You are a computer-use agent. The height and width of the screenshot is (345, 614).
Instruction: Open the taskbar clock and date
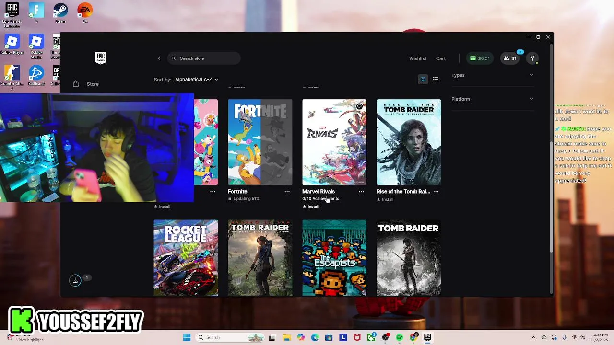pyautogui.click(x=600, y=337)
